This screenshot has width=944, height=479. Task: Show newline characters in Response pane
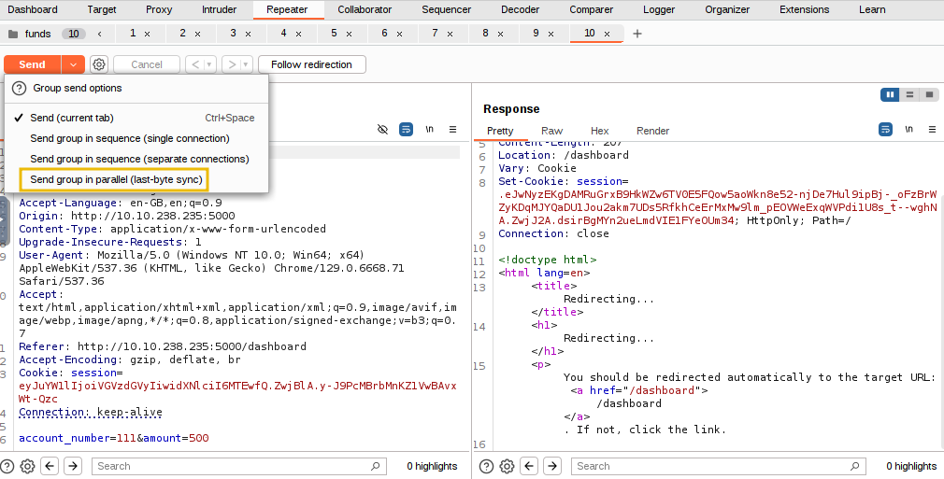(x=908, y=130)
